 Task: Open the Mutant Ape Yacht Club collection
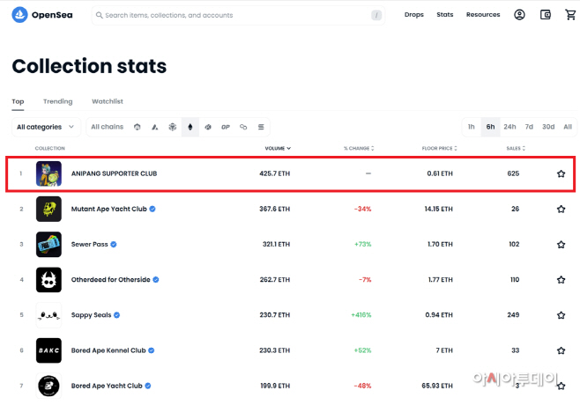tap(108, 209)
